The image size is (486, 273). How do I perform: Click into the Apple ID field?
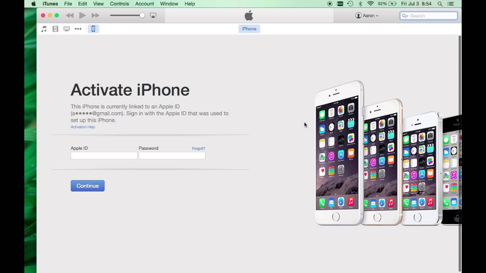104,155
